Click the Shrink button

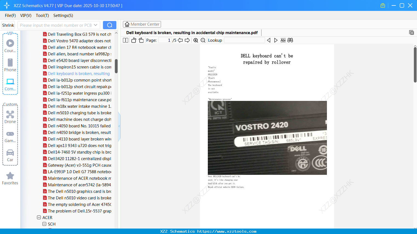8,25
